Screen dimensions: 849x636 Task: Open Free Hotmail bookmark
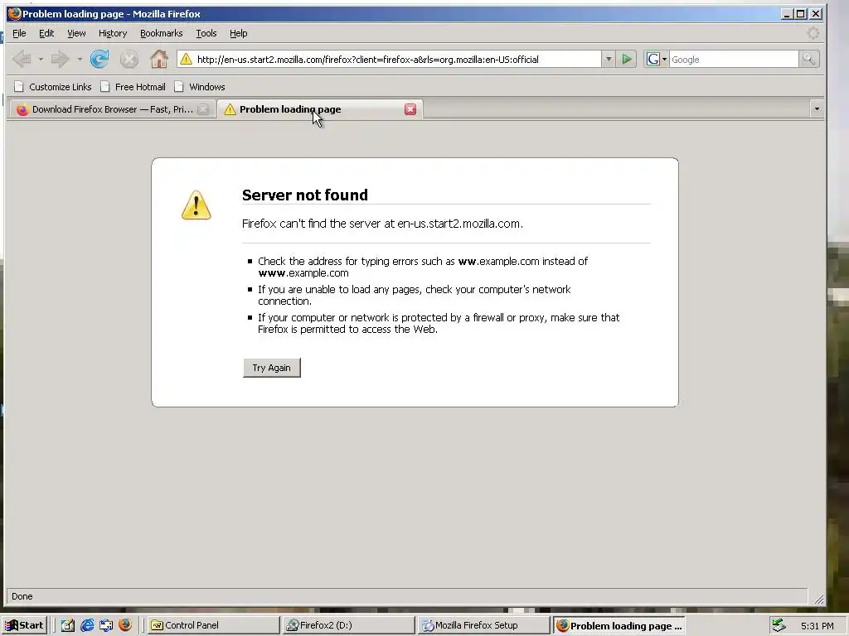click(133, 86)
